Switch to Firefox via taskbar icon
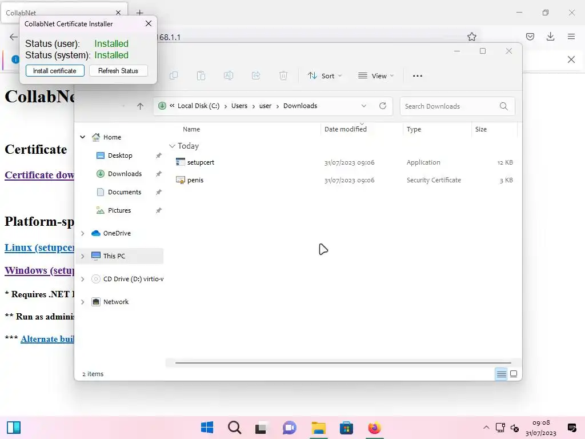 tap(374, 428)
